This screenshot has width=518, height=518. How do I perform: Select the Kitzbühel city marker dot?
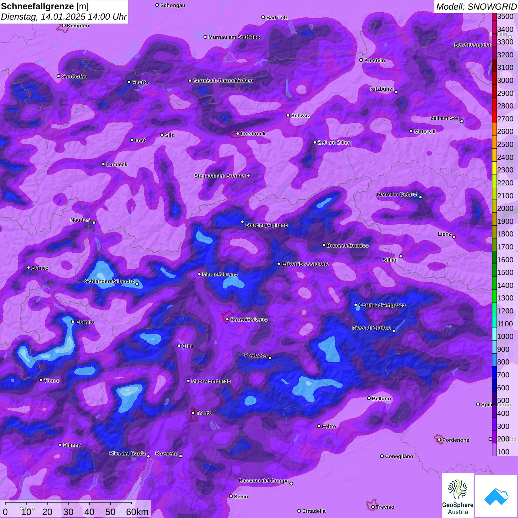click(397, 92)
